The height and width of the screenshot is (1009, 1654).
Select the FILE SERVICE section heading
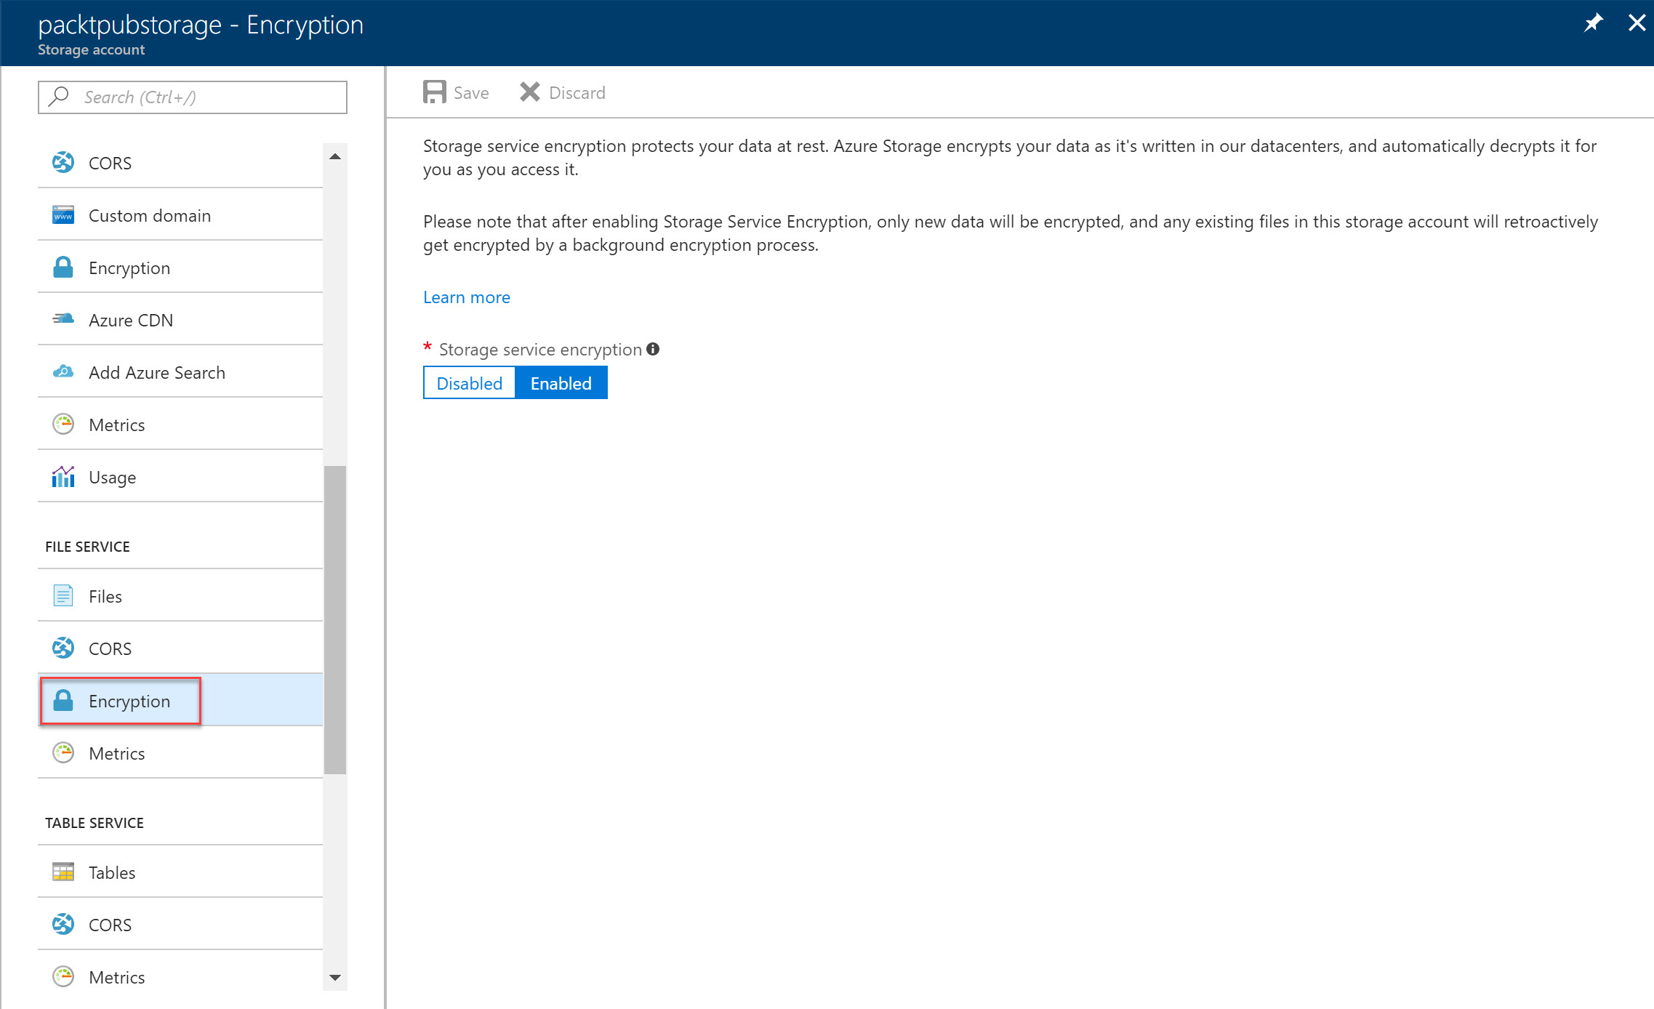[87, 547]
